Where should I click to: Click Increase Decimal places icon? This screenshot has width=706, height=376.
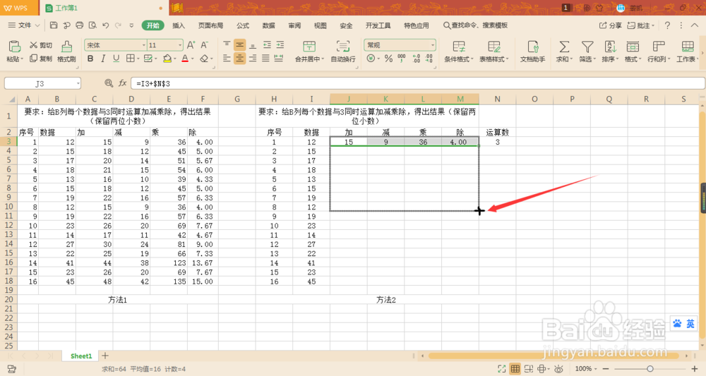[x=416, y=59]
